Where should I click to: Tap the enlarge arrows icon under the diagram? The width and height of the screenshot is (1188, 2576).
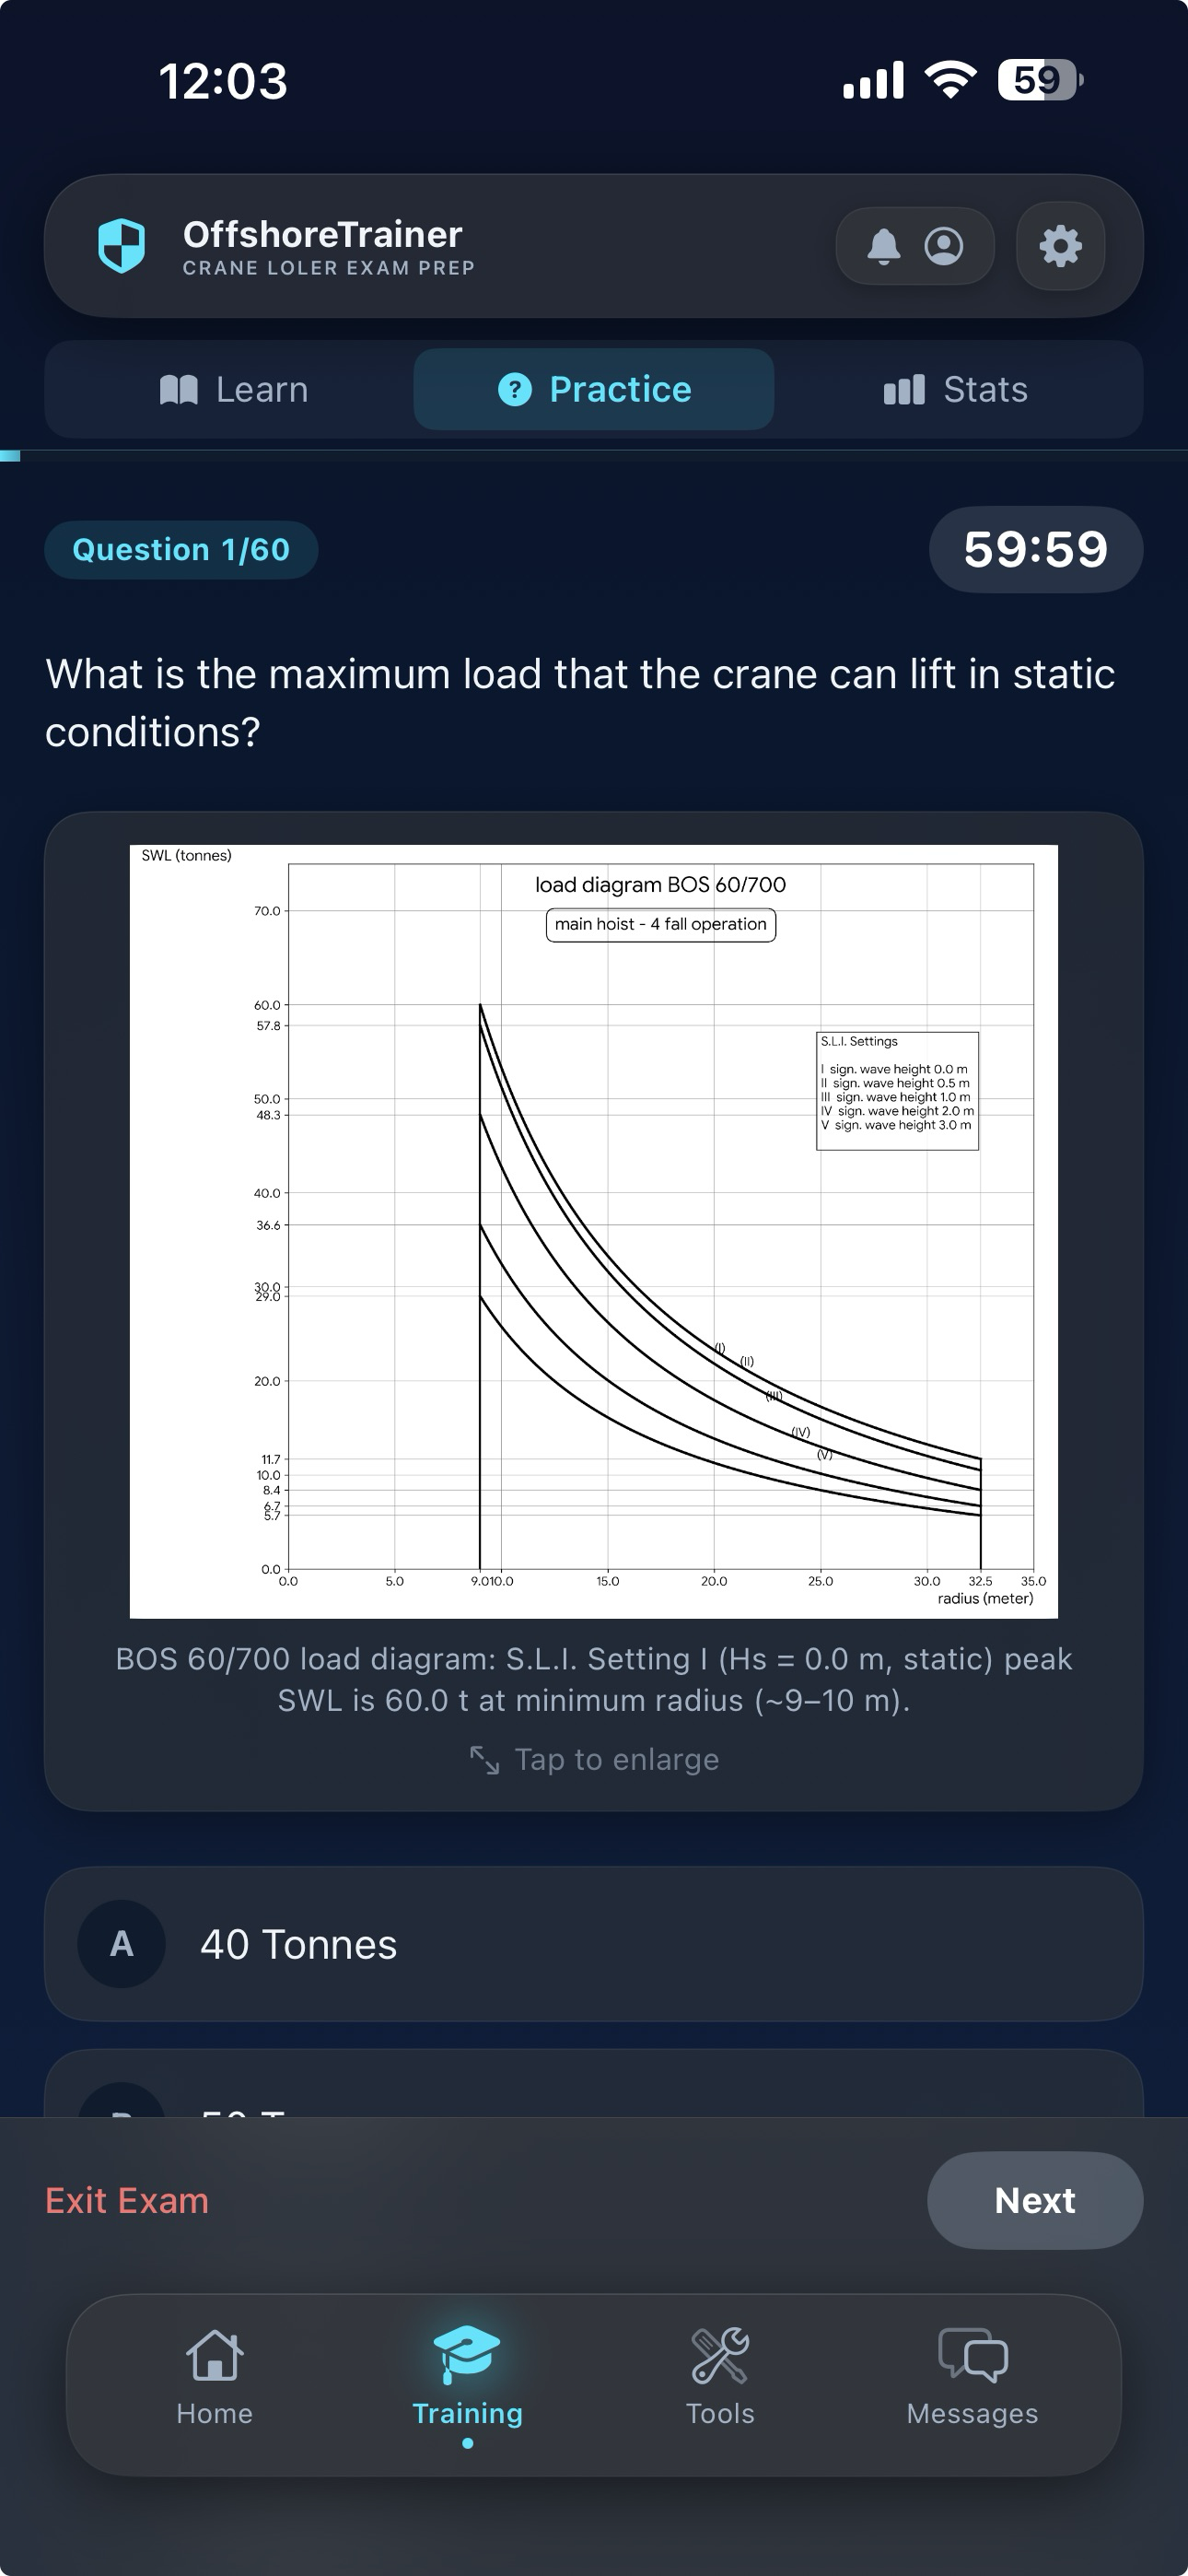pyautogui.click(x=485, y=1759)
